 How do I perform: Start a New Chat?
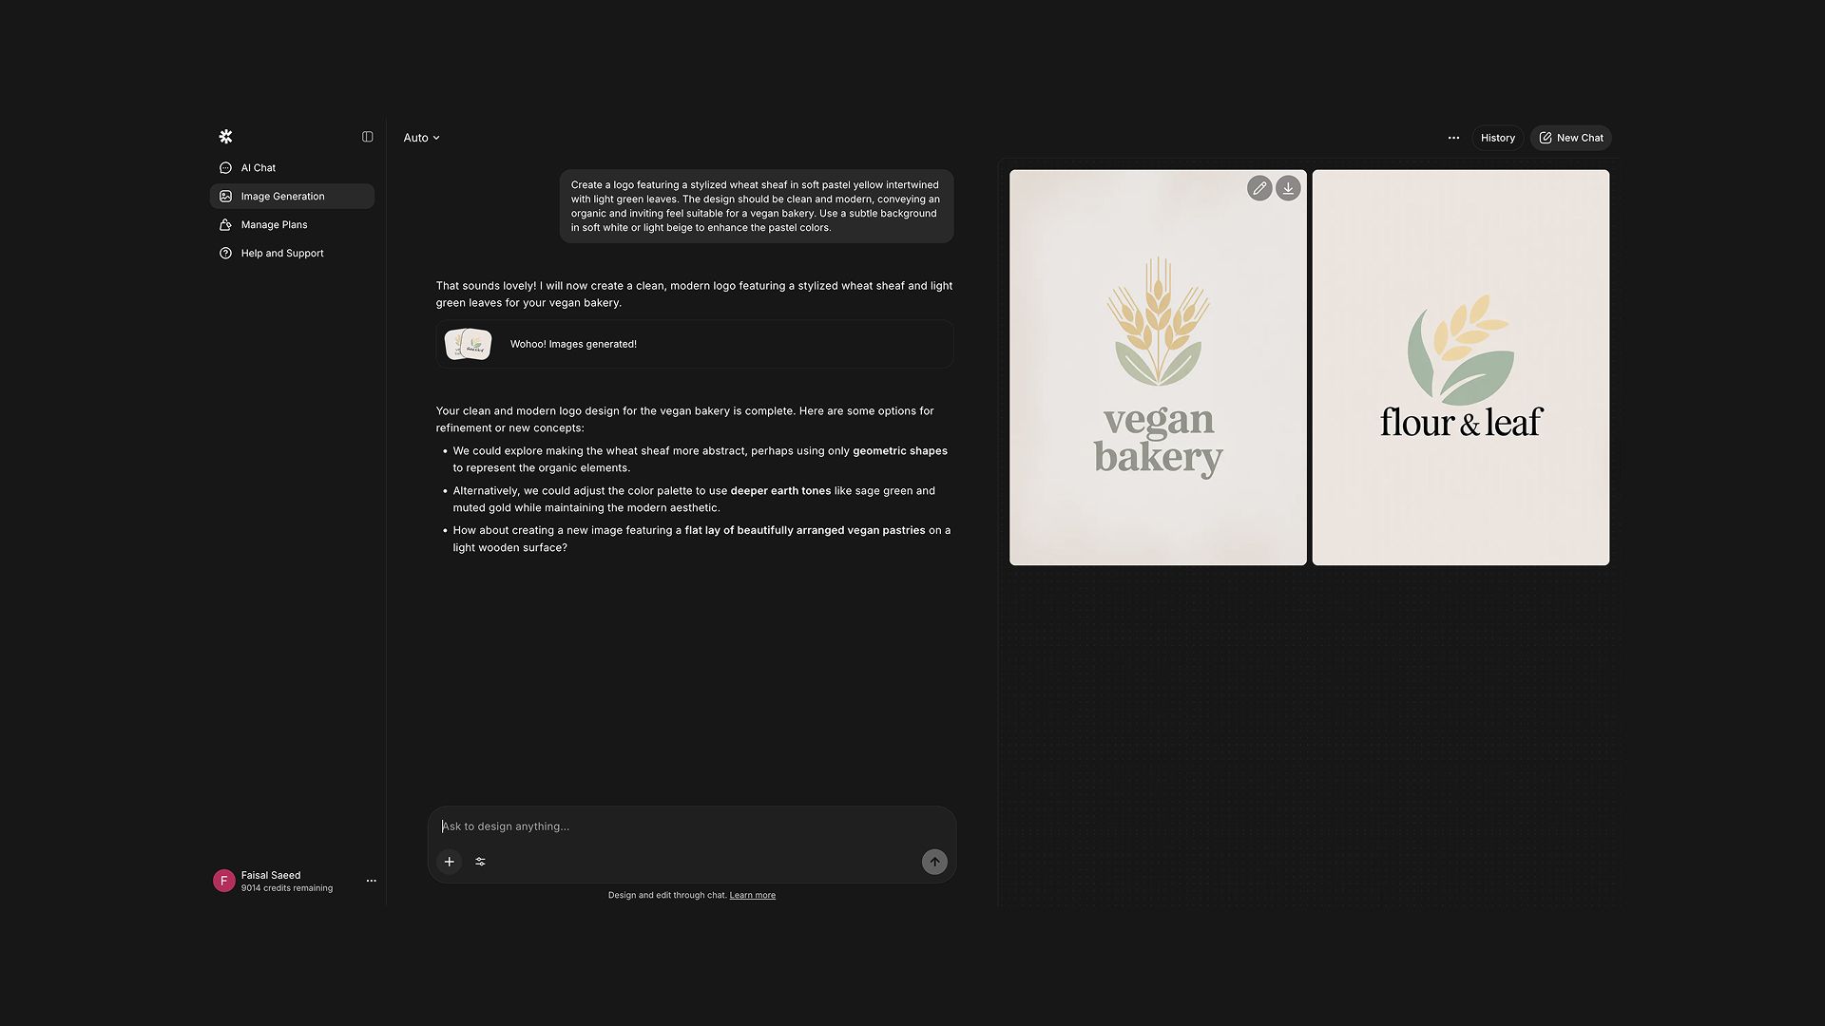1570,138
